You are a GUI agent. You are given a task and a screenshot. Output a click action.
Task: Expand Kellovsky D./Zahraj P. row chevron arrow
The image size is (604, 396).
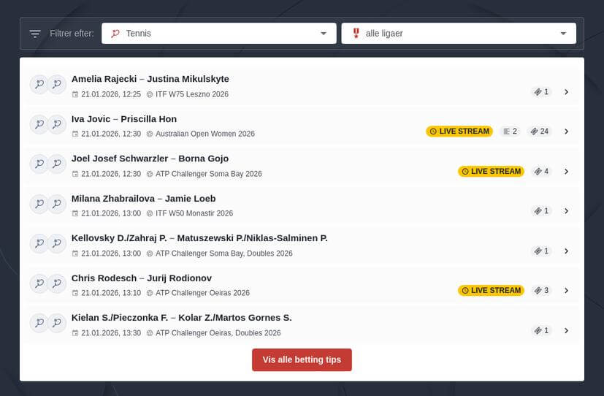click(x=566, y=251)
